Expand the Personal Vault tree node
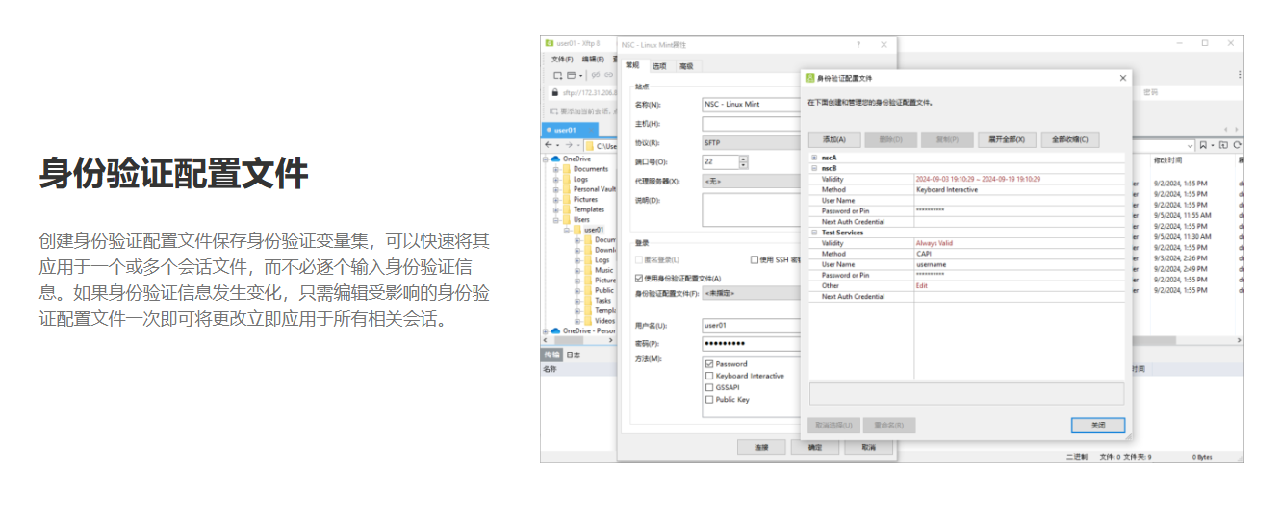This screenshot has width=1281, height=514. pyautogui.click(x=555, y=189)
